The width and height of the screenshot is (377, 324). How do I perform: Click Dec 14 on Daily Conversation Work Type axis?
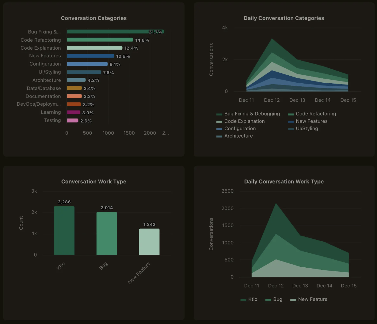coord(324,286)
